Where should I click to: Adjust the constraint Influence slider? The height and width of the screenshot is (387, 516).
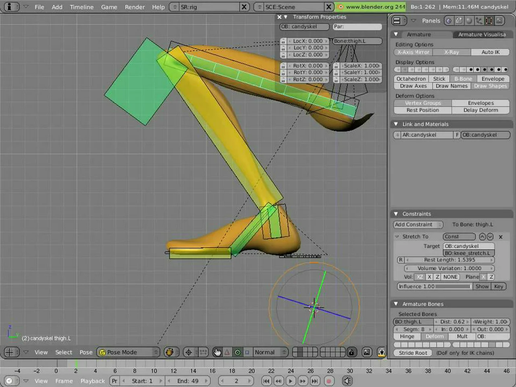434,286
